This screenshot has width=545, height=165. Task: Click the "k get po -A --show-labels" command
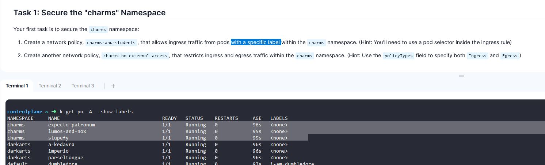pos(96,111)
